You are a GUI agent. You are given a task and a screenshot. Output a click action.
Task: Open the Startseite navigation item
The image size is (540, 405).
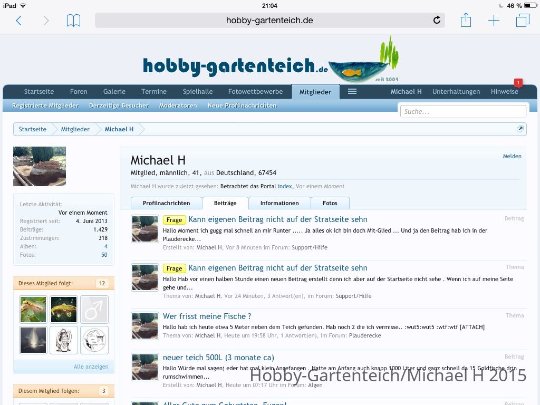click(39, 92)
